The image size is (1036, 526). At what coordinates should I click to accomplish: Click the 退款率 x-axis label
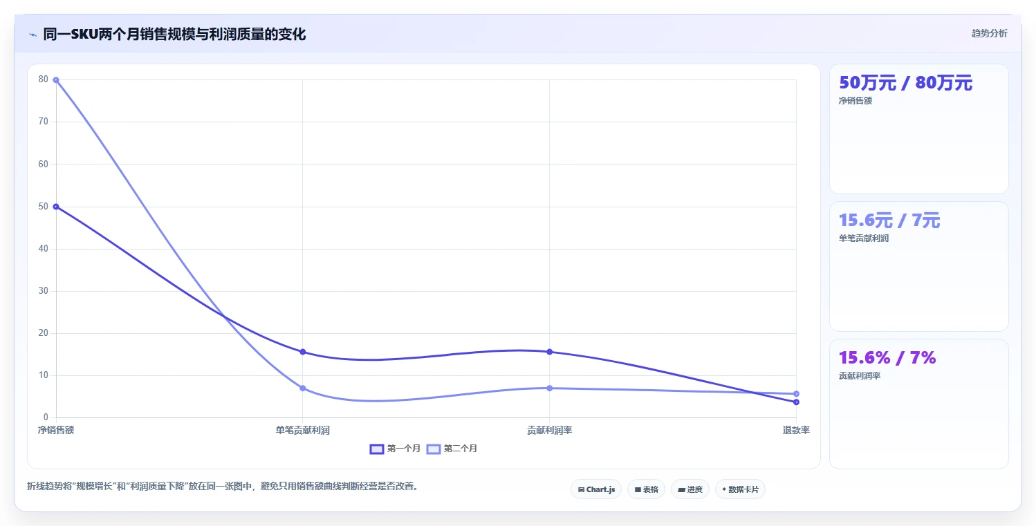pos(796,430)
